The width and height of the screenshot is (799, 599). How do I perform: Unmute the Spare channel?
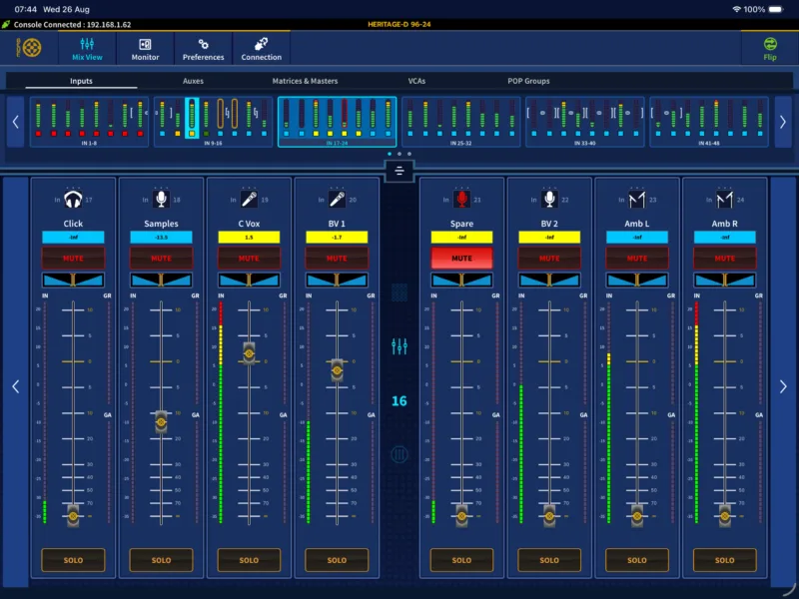[x=461, y=259]
